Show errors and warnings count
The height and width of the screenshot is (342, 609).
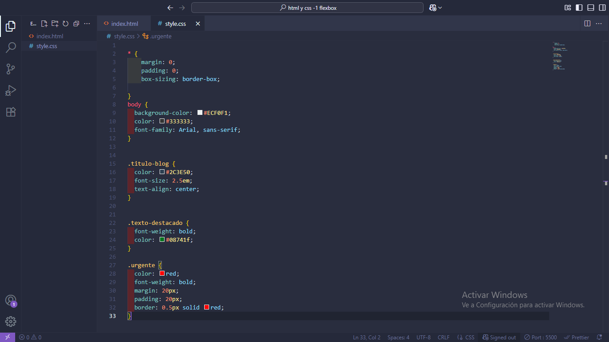point(30,337)
